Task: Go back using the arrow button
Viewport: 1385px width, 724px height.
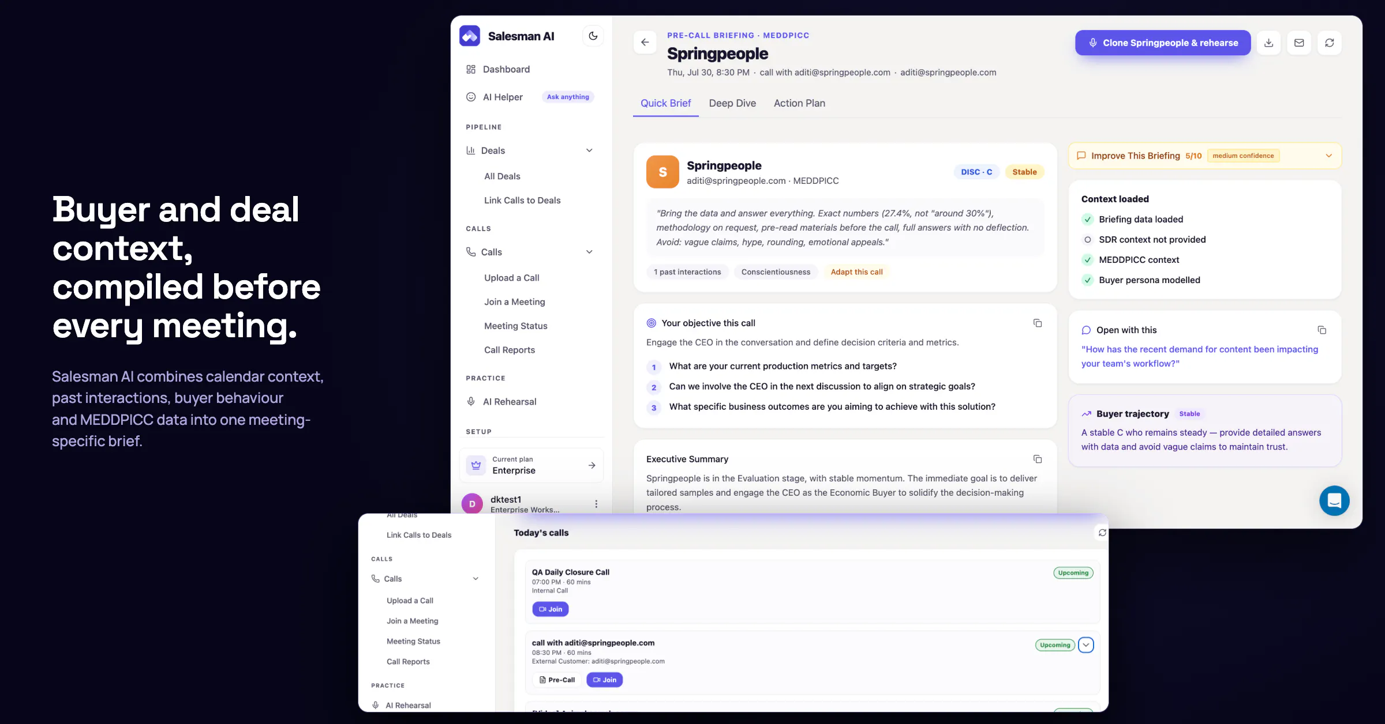Action: click(x=645, y=42)
